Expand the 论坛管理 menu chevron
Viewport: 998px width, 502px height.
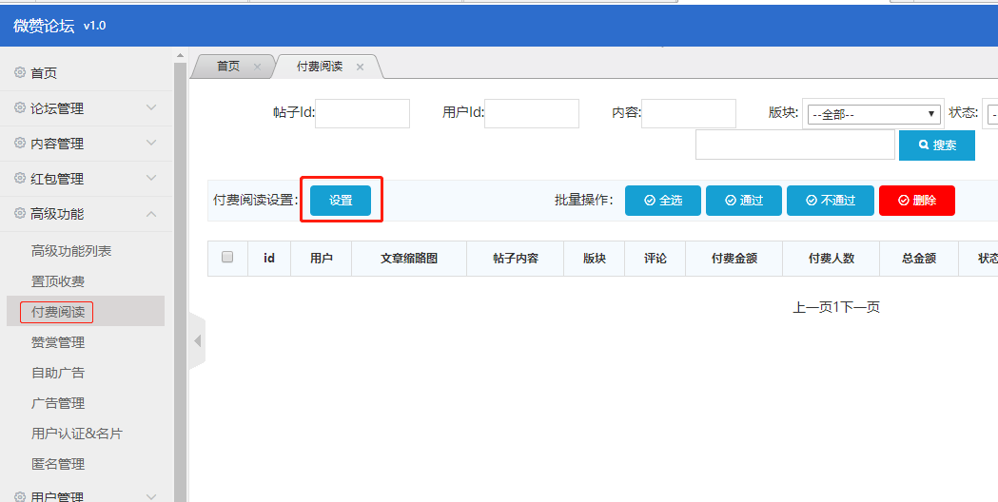click(151, 107)
